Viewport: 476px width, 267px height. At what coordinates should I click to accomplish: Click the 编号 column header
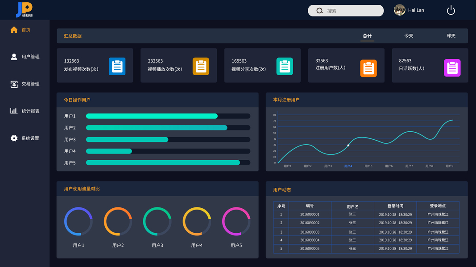pos(310,206)
